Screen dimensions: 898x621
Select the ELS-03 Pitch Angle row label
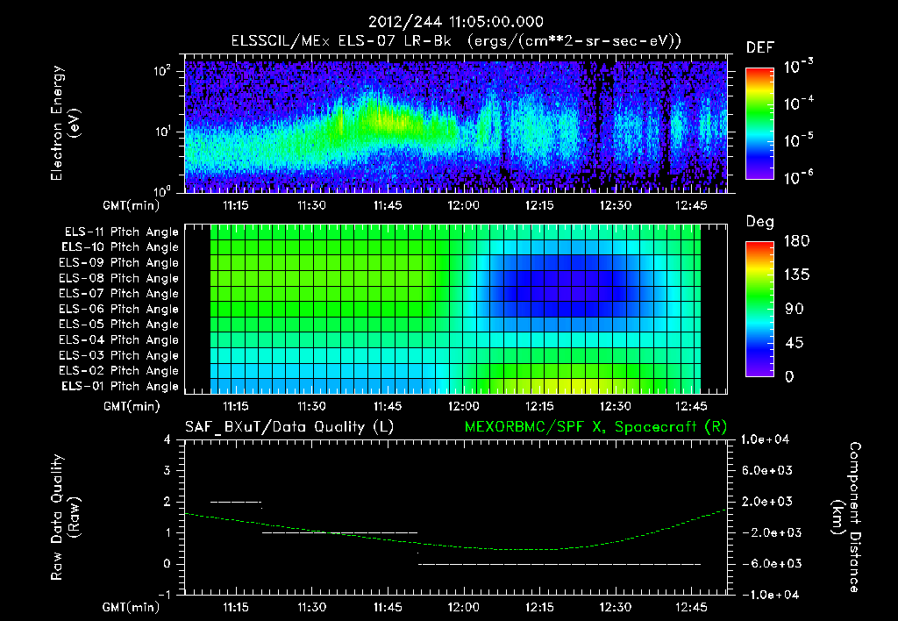point(119,355)
